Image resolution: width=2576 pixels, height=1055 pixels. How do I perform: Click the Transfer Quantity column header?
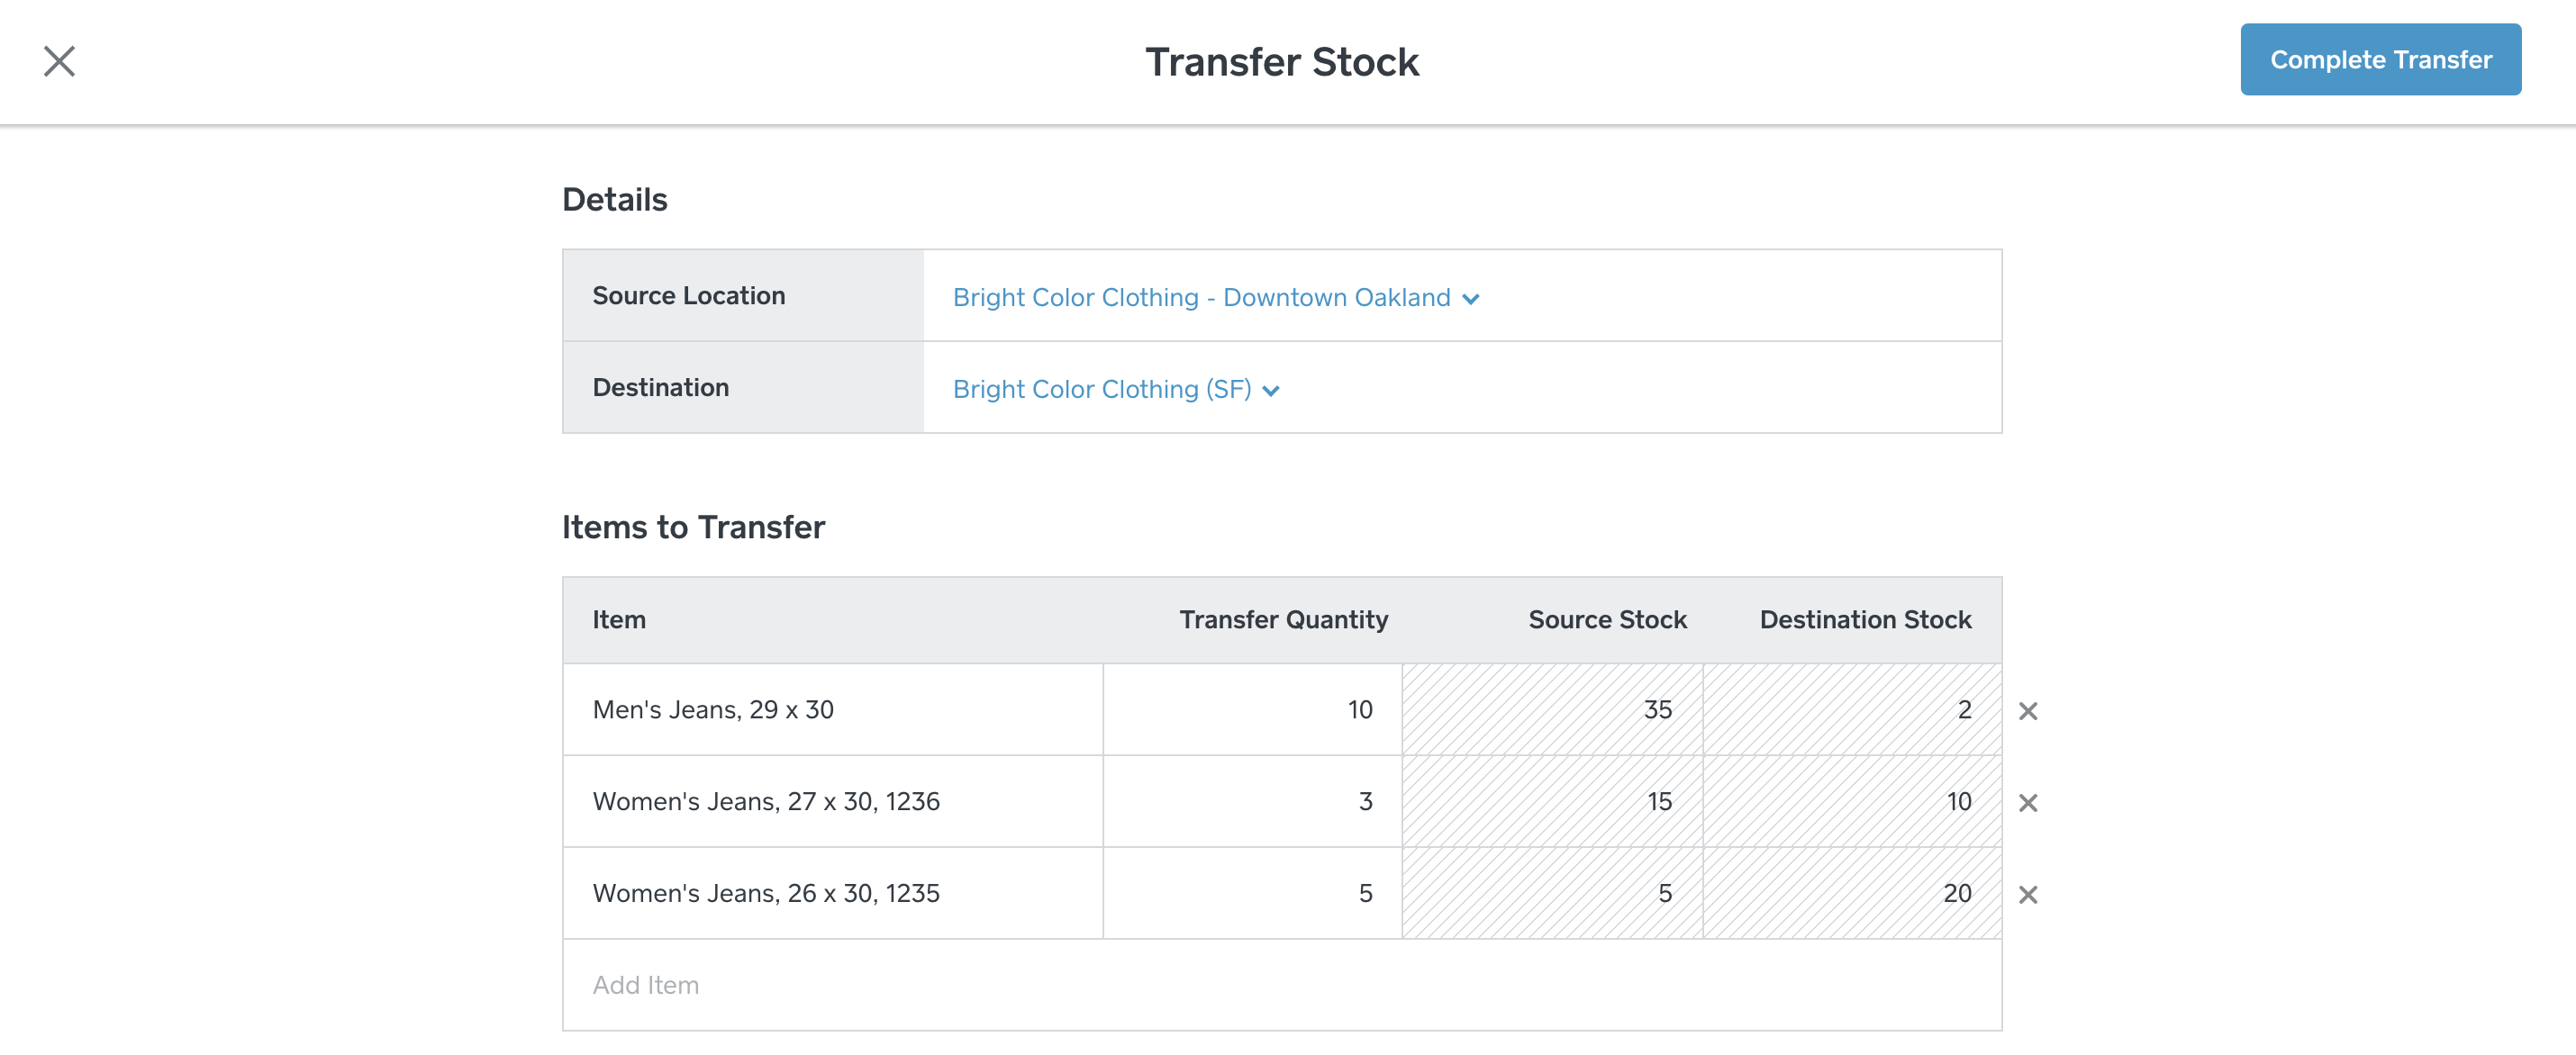(1283, 620)
